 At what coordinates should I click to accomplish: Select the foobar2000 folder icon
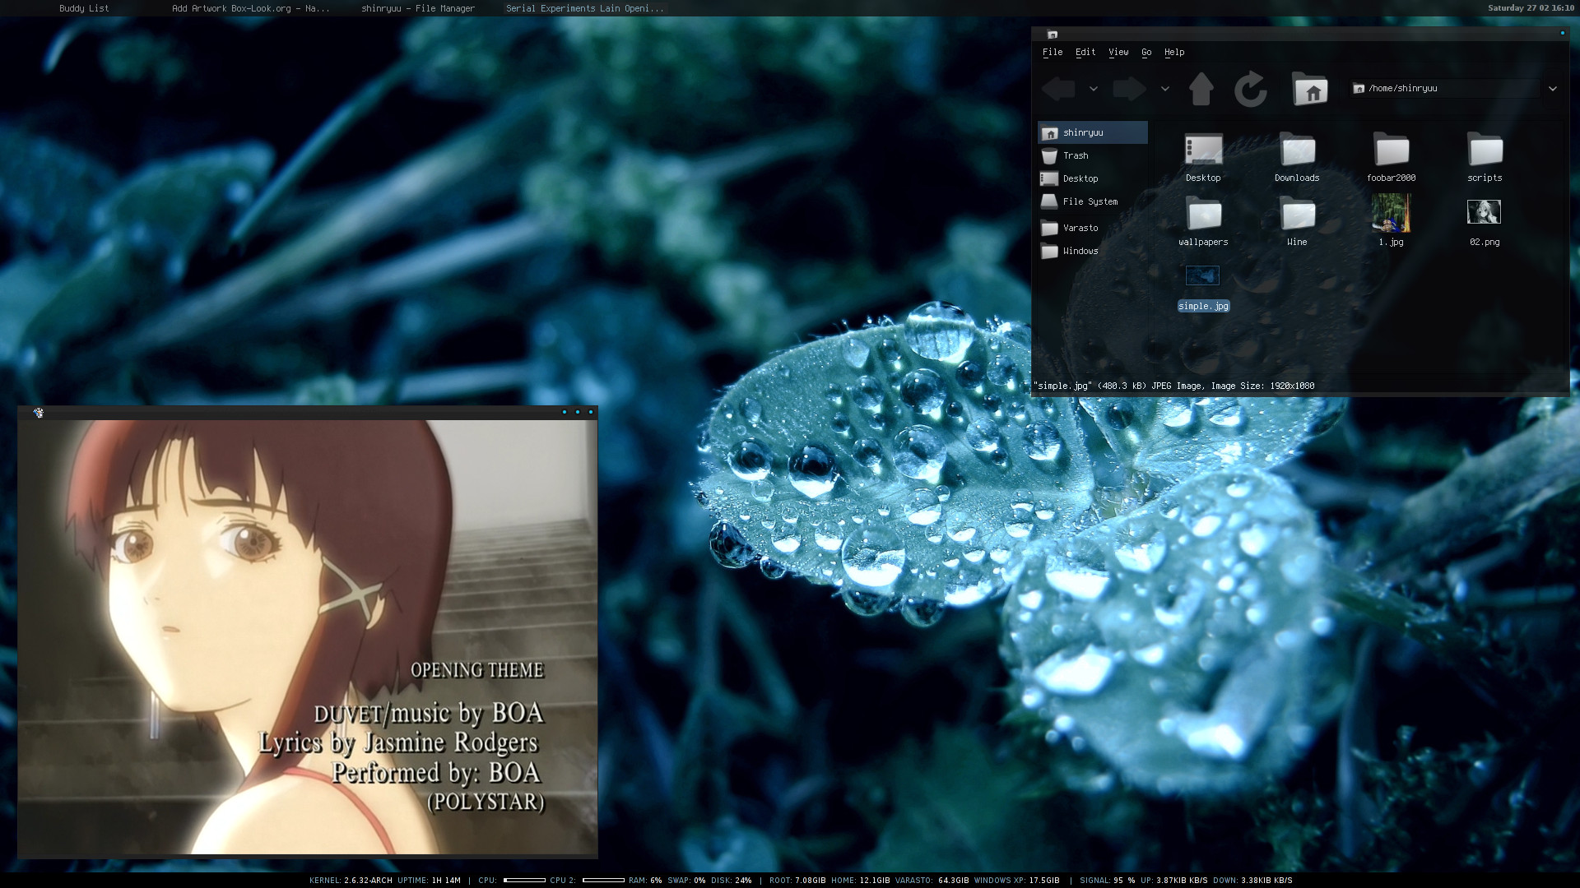point(1391,150)
